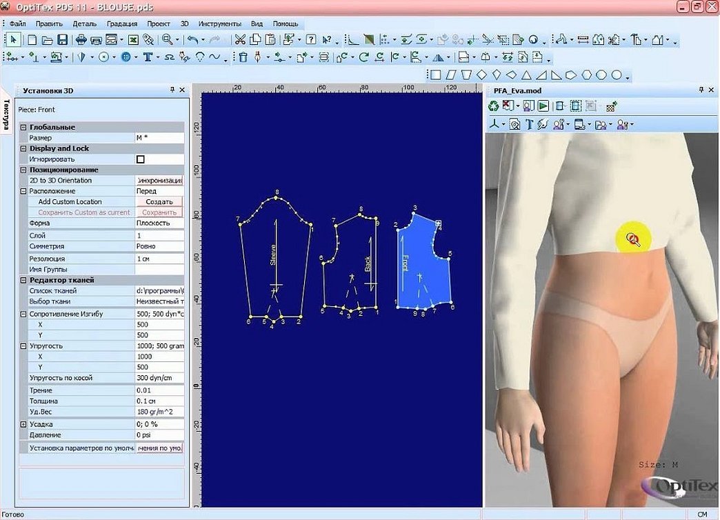Click the Размер value field M
Viewport: 720px width, 520px height.
point(159,138)
